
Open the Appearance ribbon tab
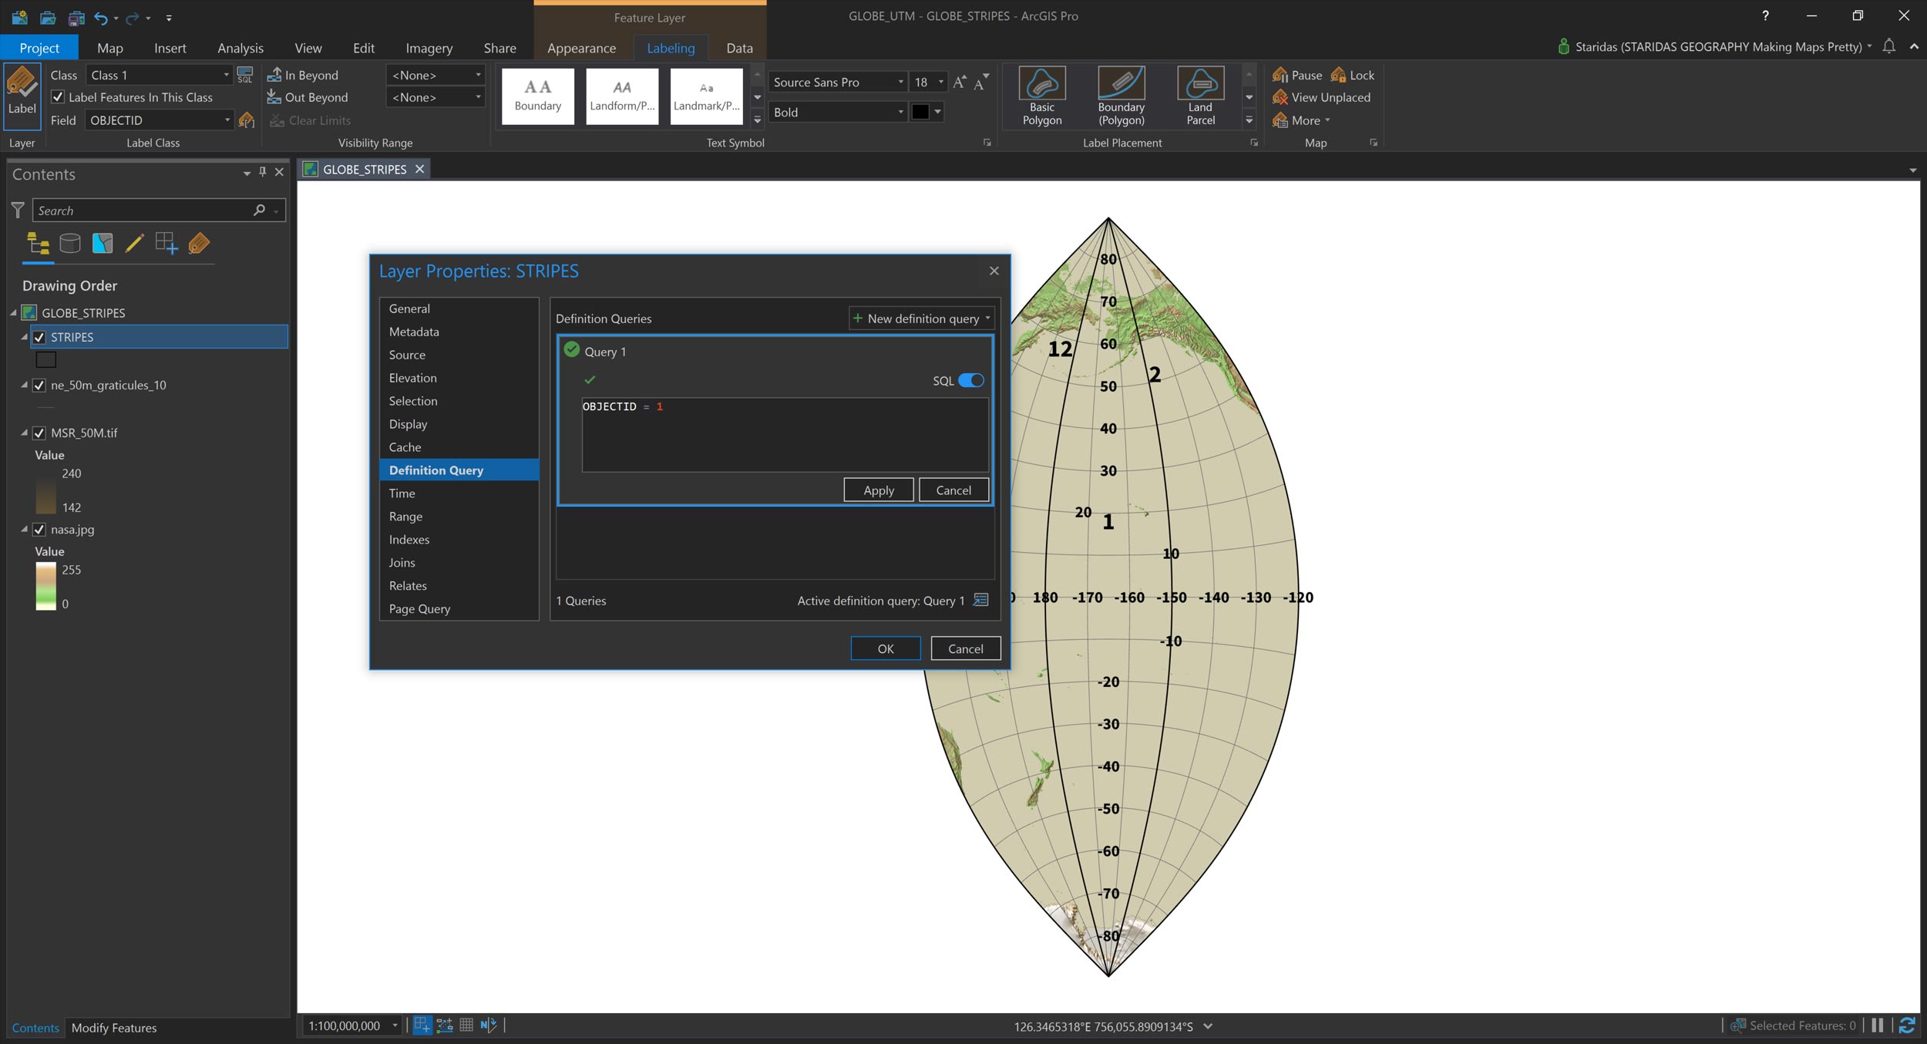[x=581, y=48]
